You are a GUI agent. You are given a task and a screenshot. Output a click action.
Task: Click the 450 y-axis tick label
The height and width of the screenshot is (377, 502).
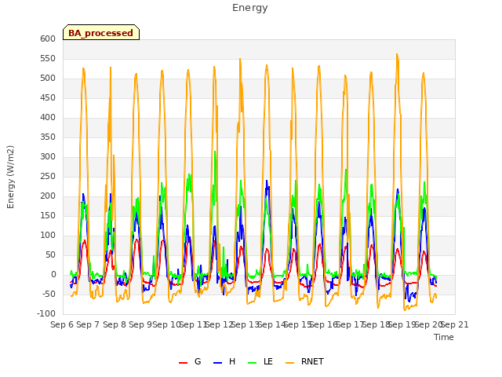click(x=48, y=97)
